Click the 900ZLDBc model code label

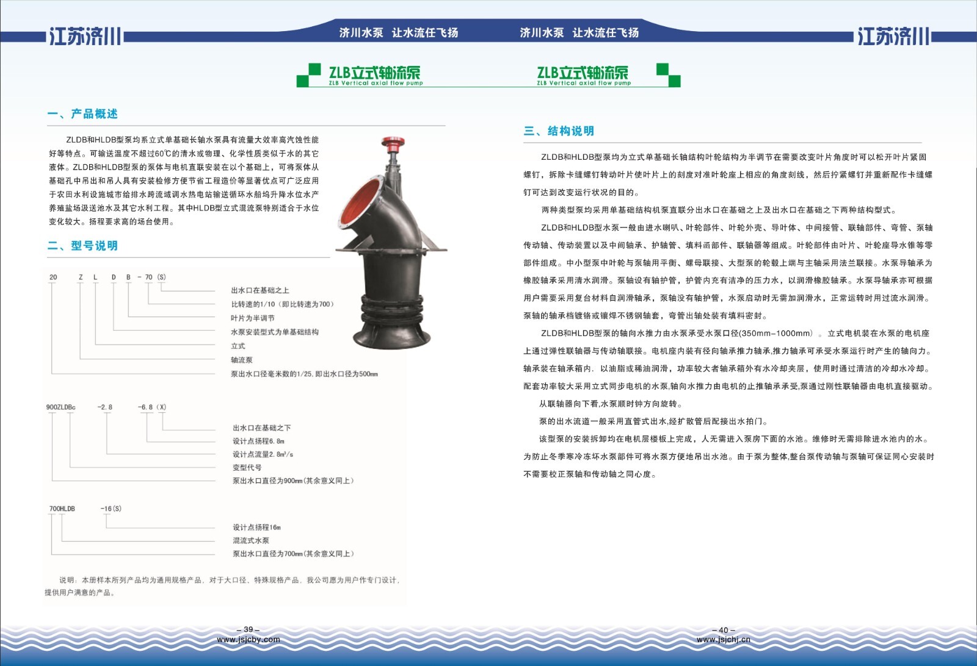(x=61, y=407)
